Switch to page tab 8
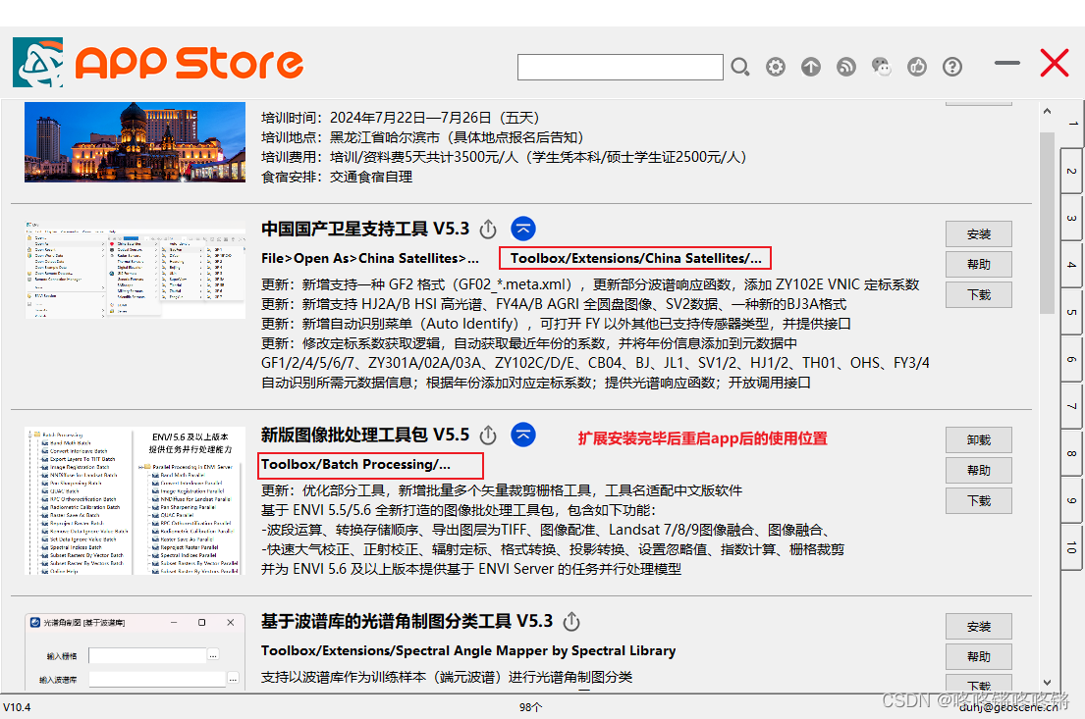The image size is (1085, 719). tap(1072, 453)
